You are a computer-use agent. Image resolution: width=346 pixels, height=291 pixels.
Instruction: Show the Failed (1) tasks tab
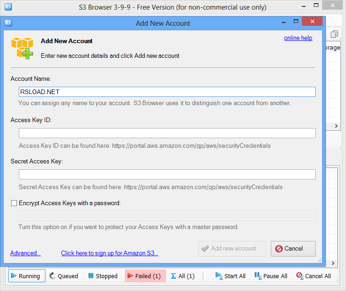[145, 276]
